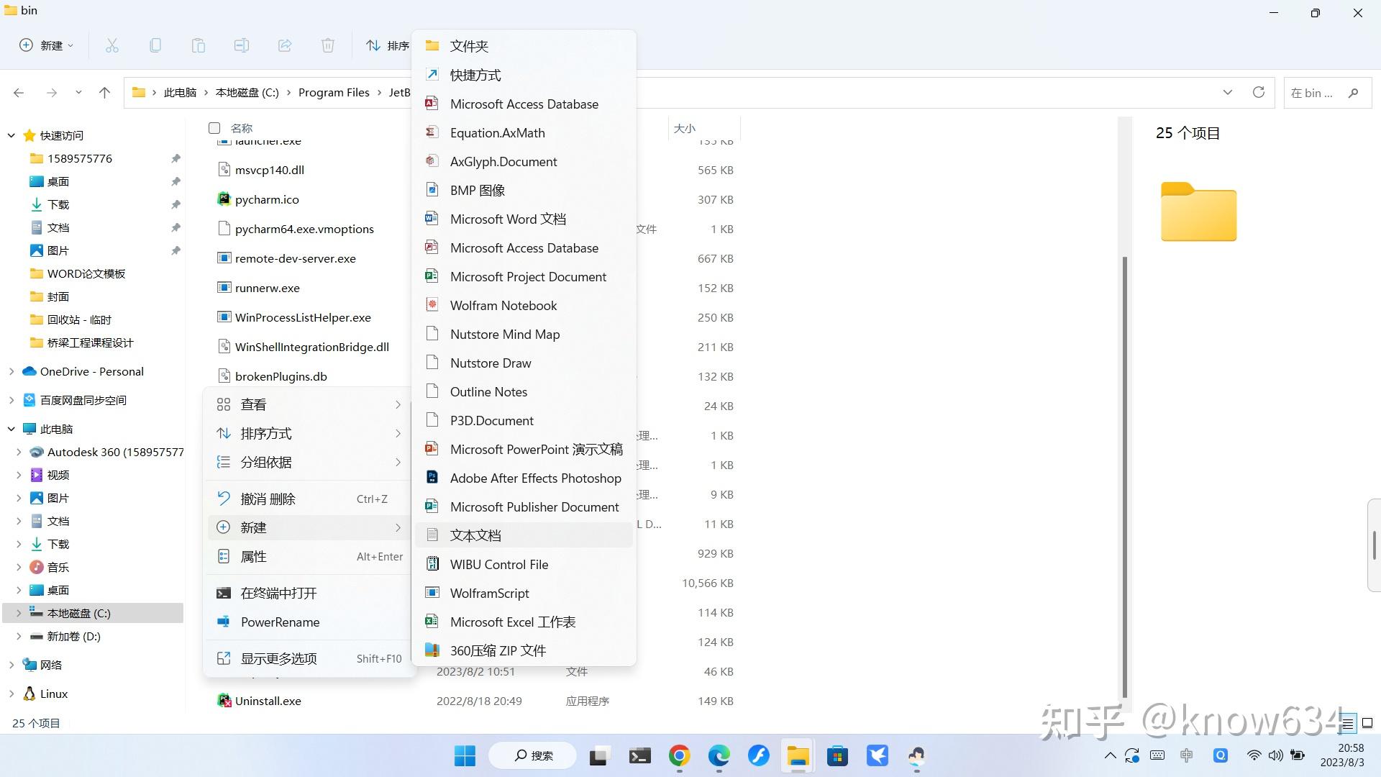Open Microsoft Edge from the taskbar
1381x777 pixels.
pyautogui.click(x=719, y=755)
